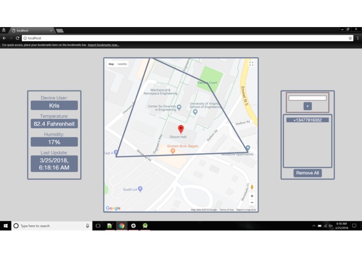Click the Street View pegman icon
This screenshot has width=362, height=257.
point(252,187)
